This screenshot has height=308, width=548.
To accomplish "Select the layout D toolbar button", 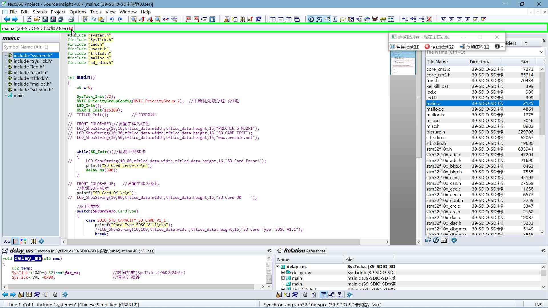I will click(x=467, y=19).
